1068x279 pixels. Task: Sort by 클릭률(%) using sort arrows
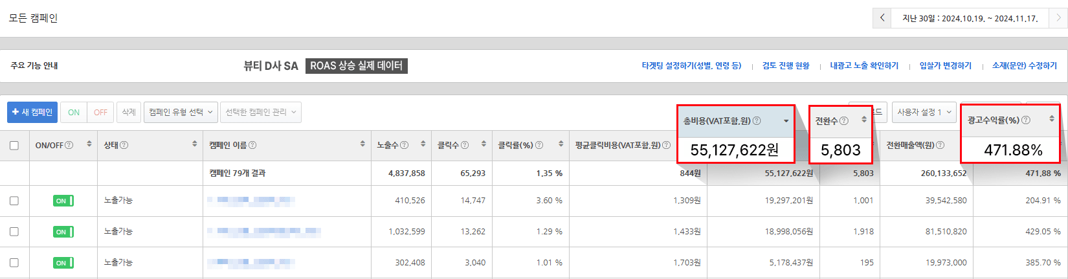click(561, 144)
